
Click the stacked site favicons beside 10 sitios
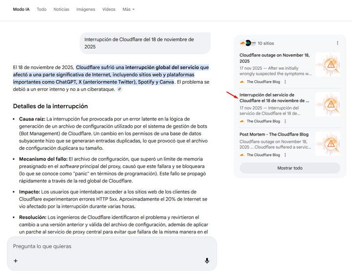pos(248,43)
